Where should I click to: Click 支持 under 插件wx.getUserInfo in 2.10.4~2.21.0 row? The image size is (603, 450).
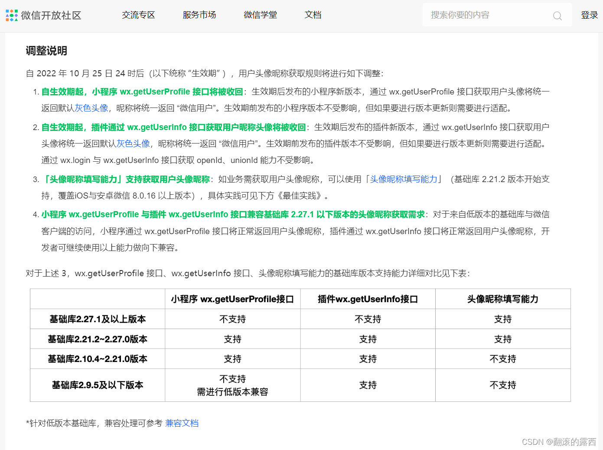click(368, 359)
